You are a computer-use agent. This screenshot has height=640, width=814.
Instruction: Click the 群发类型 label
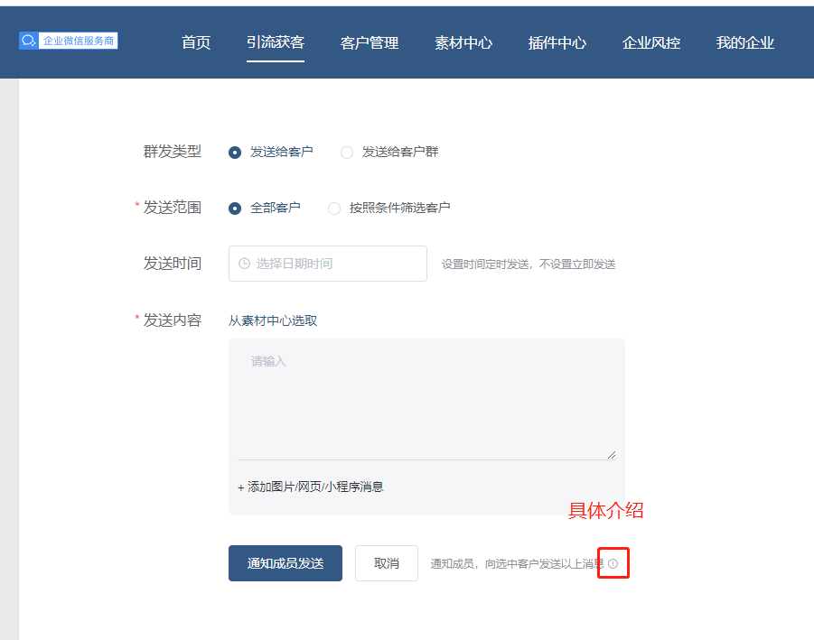(173, 152)
